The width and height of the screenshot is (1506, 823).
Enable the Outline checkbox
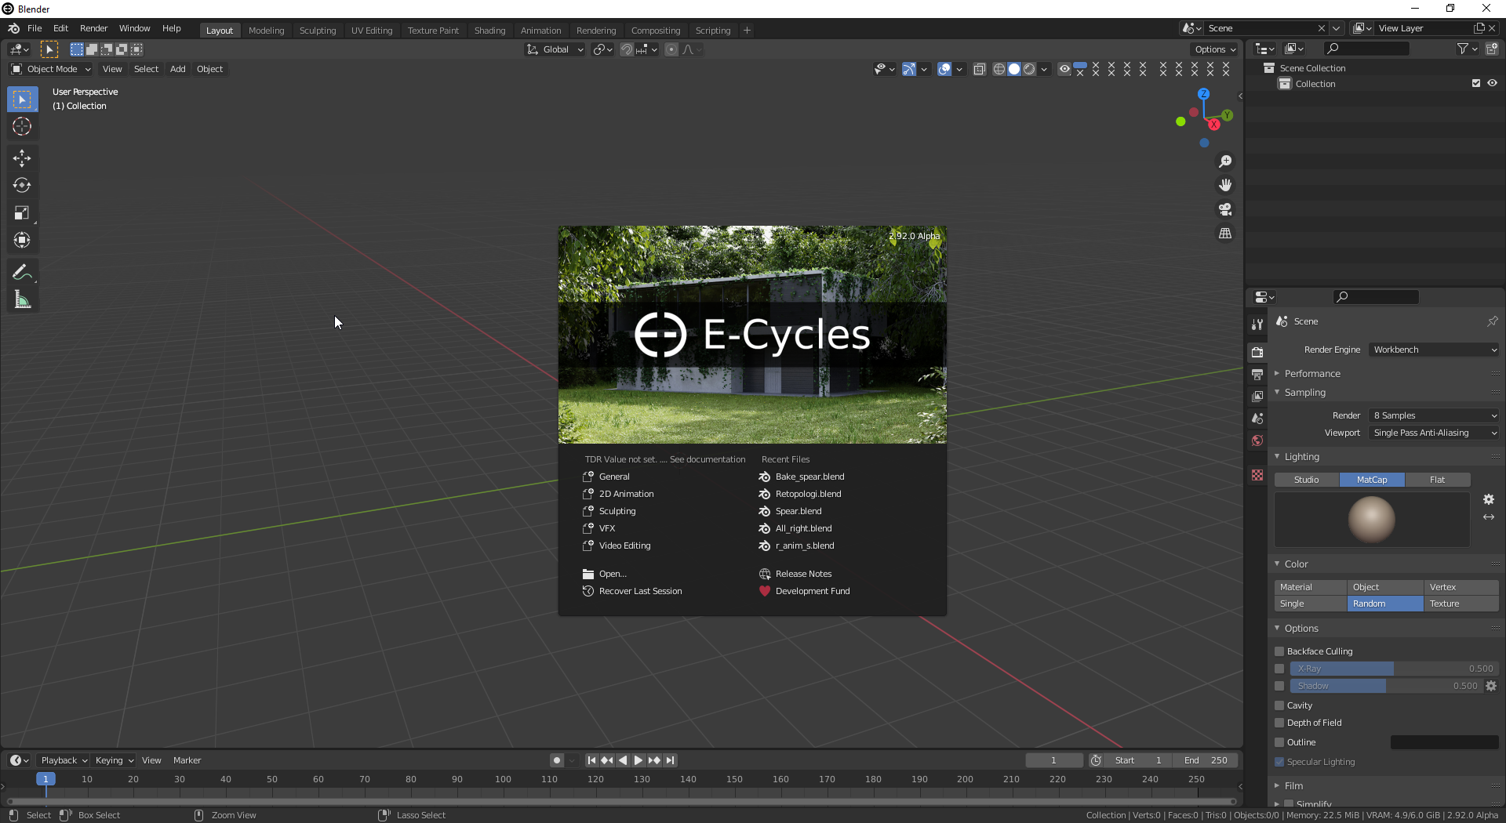1279,742
